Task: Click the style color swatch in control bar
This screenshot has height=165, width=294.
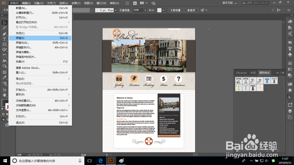Action: tap(159, 10)
